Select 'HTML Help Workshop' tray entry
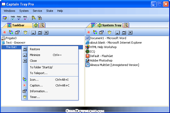This screenshot has width=170, height=113. pos(103,47)
